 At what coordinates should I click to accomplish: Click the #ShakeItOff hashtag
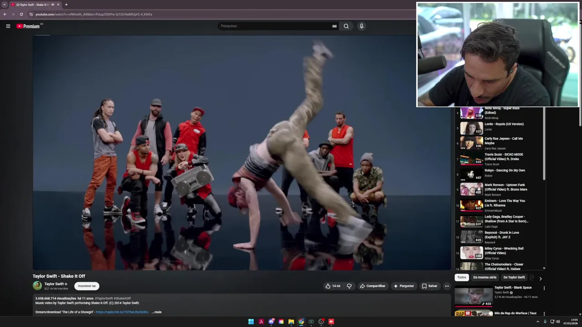coord(122,298)
